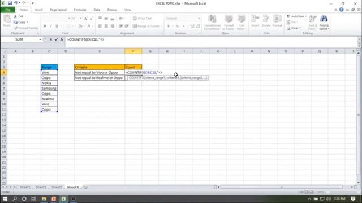Click column F header

pos(133,51)
